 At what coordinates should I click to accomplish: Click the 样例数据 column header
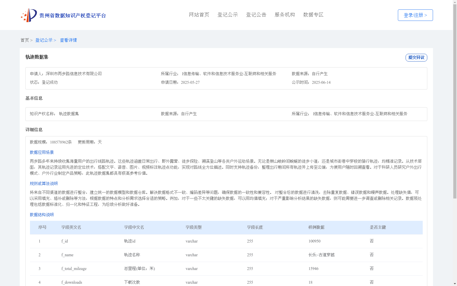(x=316, y=227)
